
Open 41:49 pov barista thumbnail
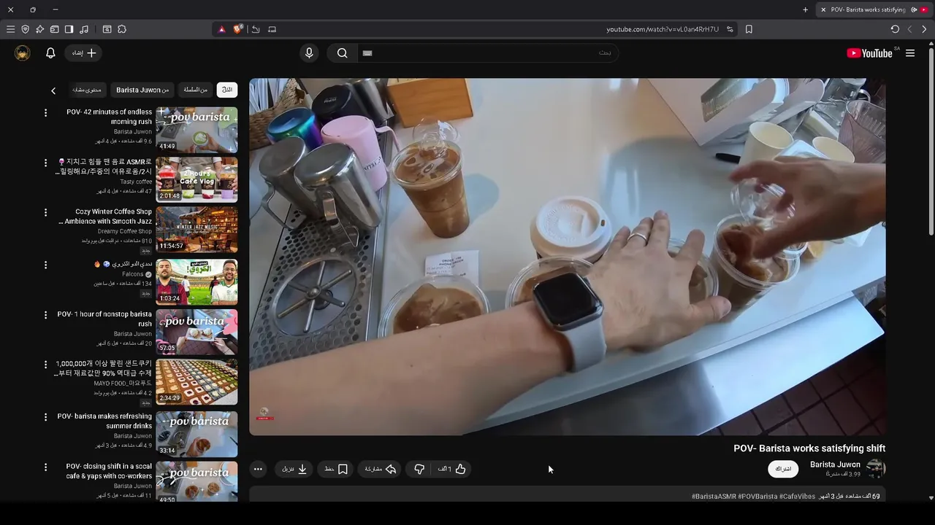(x=196, y=130)
